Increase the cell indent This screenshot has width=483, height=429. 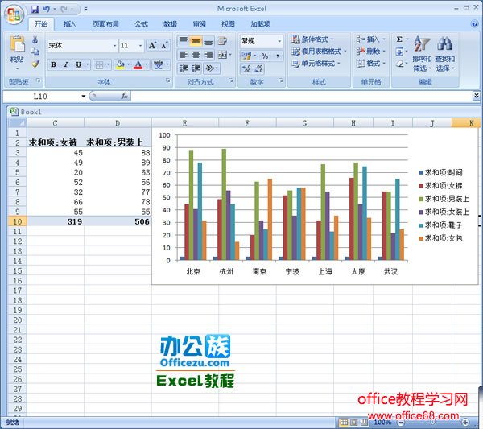point(196,68)
